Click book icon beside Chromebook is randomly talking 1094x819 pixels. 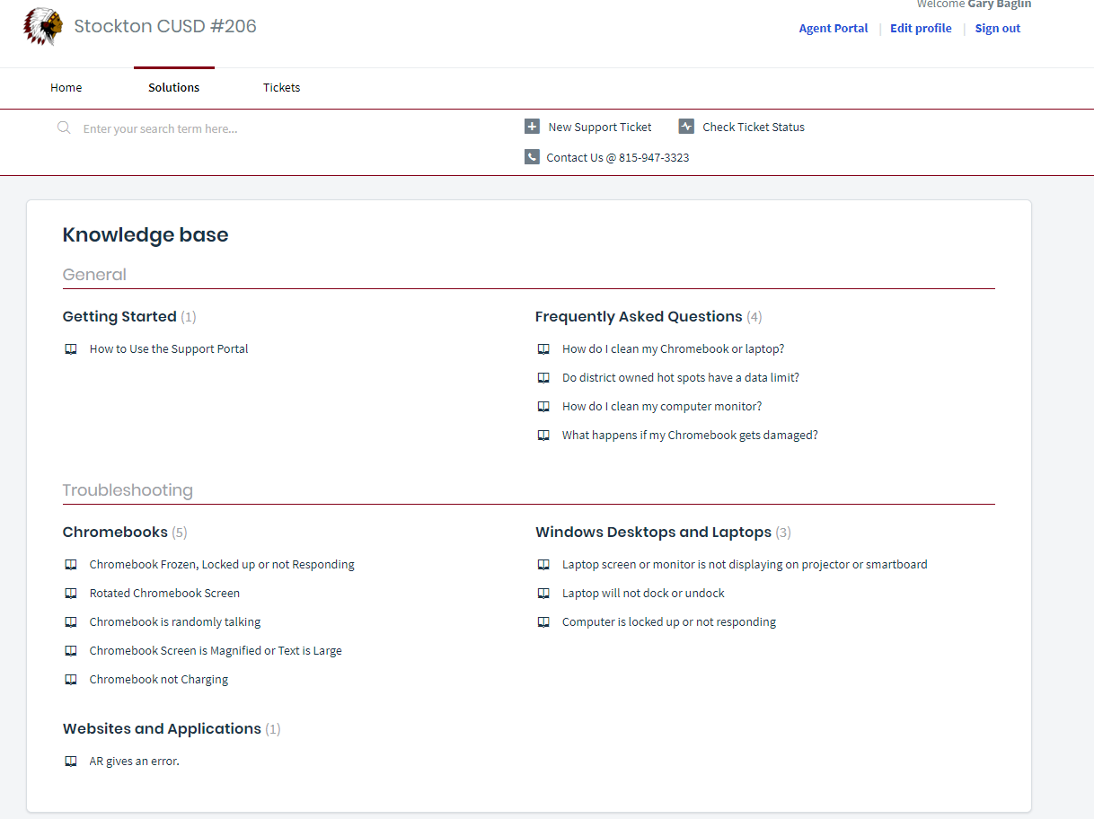(x=71, y=622)
